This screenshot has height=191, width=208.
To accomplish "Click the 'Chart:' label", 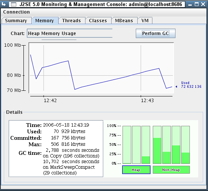I will (18, 34).
